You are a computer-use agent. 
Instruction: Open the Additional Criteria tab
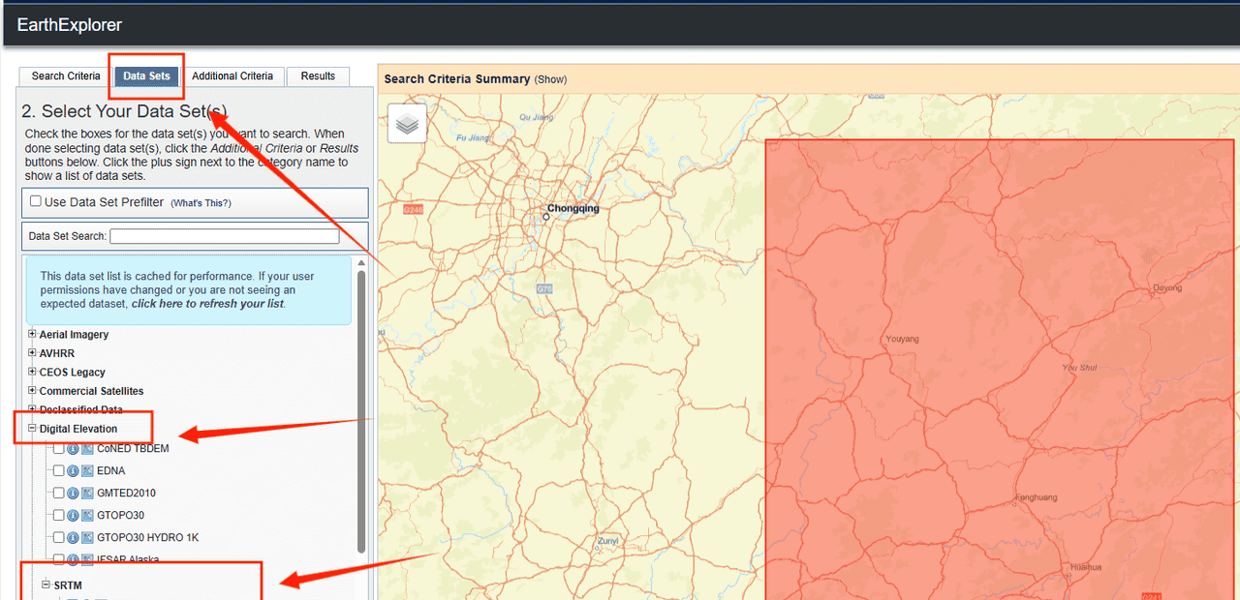(232, 76)
